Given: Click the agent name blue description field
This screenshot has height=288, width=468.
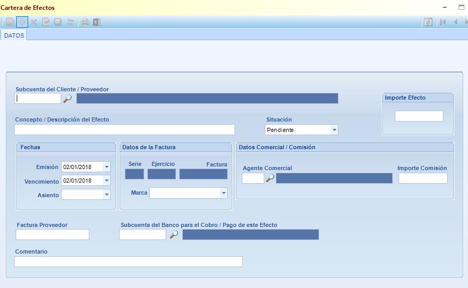Looking at the screenshot, I should click(334, 178).
